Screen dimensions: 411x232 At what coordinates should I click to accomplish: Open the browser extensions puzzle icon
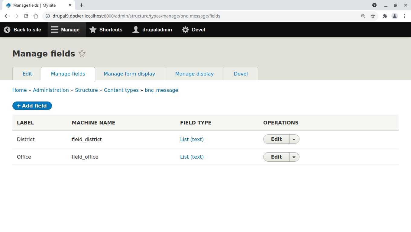[385, 16]
